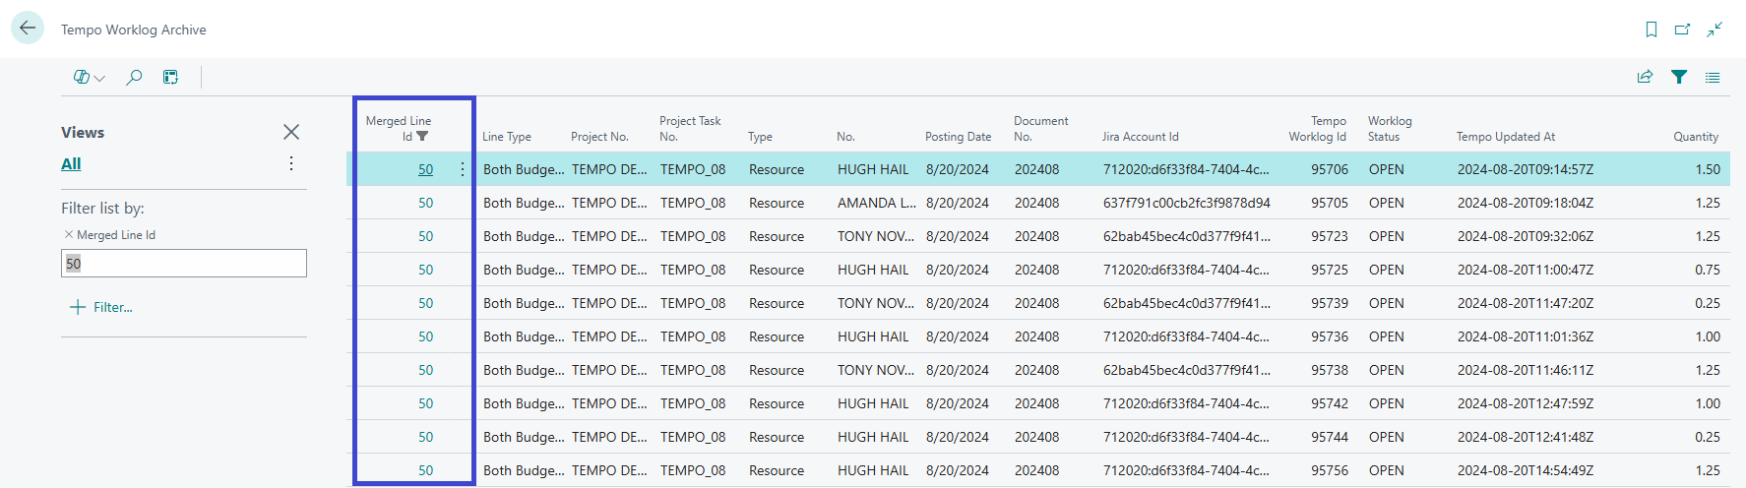Click the add Filter... button
The width and height of the screenshot is (1746, 488).
pyautogui.click(x=101, y=307)
